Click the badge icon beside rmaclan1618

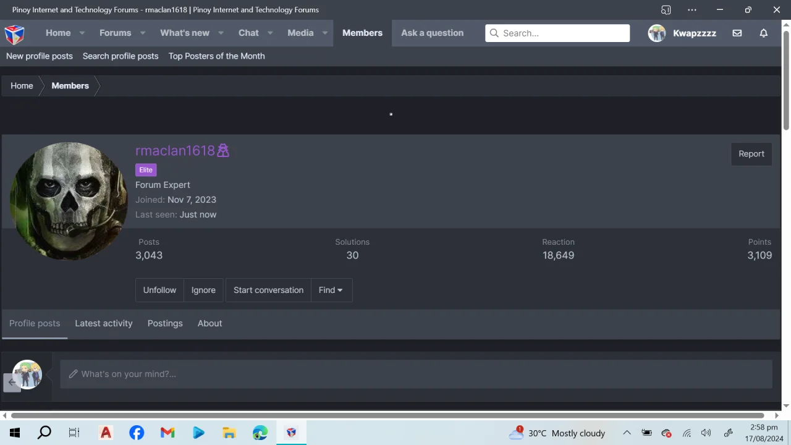click(223, 151)
